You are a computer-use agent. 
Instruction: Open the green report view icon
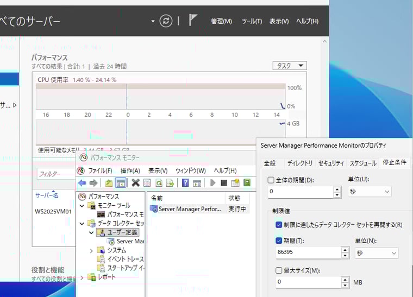[x=247, y=183]
